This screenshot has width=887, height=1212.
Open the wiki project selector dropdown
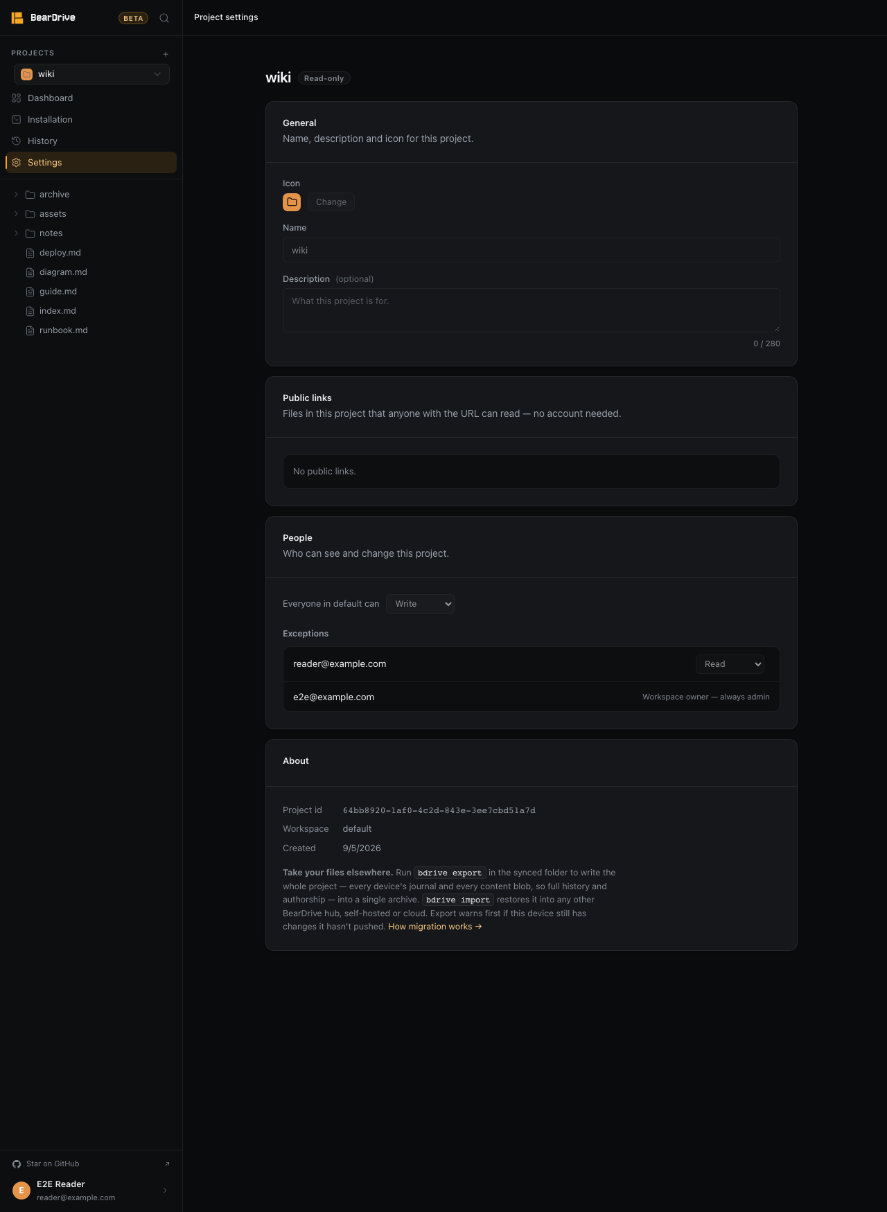point(91,74)
